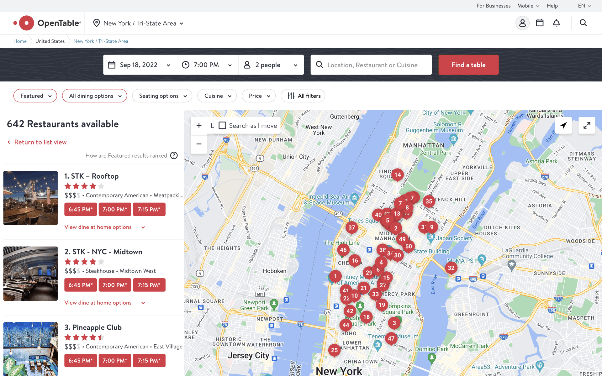Click the Location, Restaurant or Cuisine search field
This screenshot has height=376, width=602.
[x=371, y=65]
